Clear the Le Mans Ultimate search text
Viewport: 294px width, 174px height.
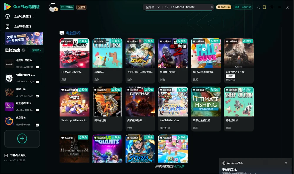point(211,7)
